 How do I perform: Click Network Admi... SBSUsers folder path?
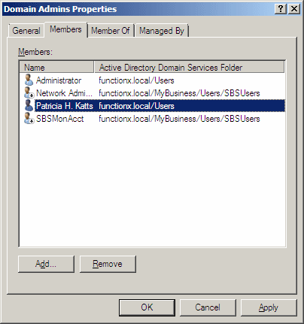pyautogui.click(x=179, y=93)
